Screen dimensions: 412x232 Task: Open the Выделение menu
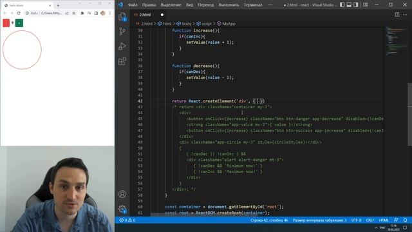pyautogui.click(x=171, y=5)
